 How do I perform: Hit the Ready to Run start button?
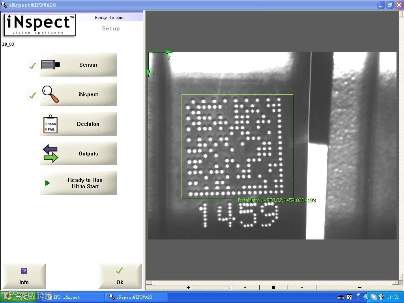(x=78, y=183)
